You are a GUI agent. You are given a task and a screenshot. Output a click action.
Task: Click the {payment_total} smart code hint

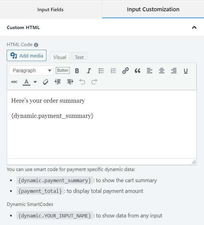(x=40, y=191)
